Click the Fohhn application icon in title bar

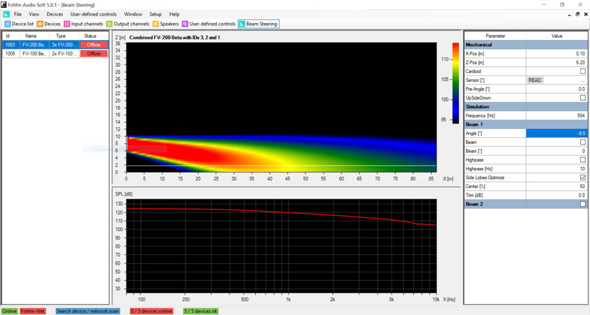tap(4, 5)
